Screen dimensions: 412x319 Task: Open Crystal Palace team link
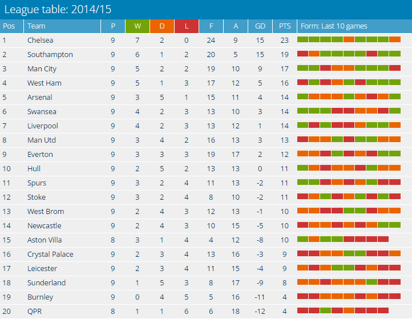coord(50,255)
